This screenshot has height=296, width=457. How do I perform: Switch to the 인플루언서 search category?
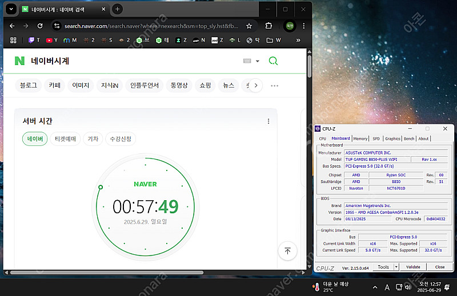[145, 86]
